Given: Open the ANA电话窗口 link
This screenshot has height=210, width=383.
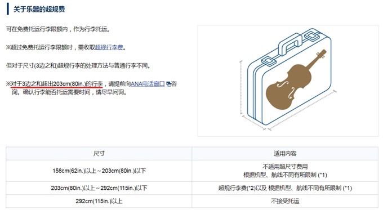Looking at the screenshot, I should coord(148,84).
